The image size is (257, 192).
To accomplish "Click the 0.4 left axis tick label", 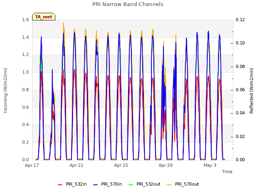I will click(26, 125).
